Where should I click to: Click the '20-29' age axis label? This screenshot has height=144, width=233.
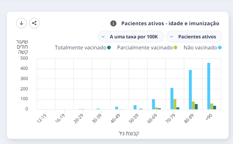point(79,119)
